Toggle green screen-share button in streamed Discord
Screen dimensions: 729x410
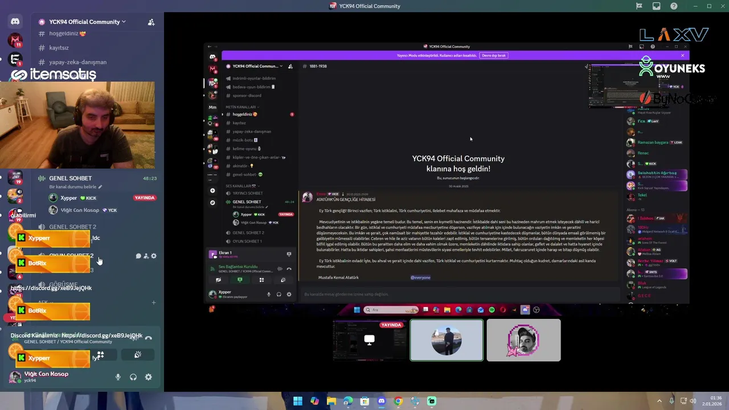tap(240, 280)
